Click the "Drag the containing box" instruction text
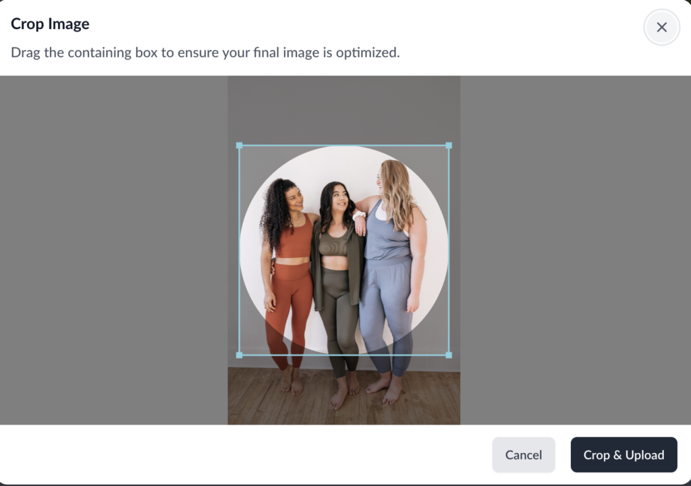 click(205, 53)
